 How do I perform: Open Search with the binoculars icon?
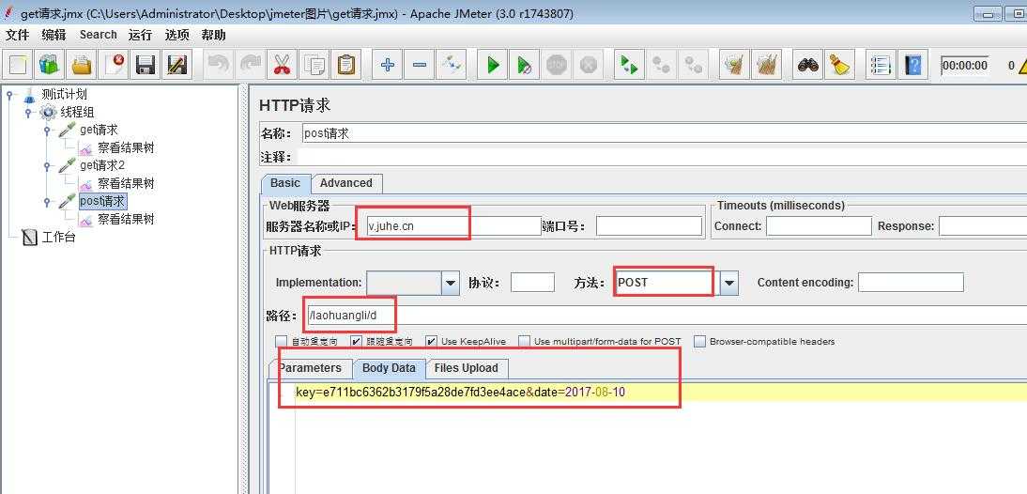pyautogui.click(x=807, y=64)
